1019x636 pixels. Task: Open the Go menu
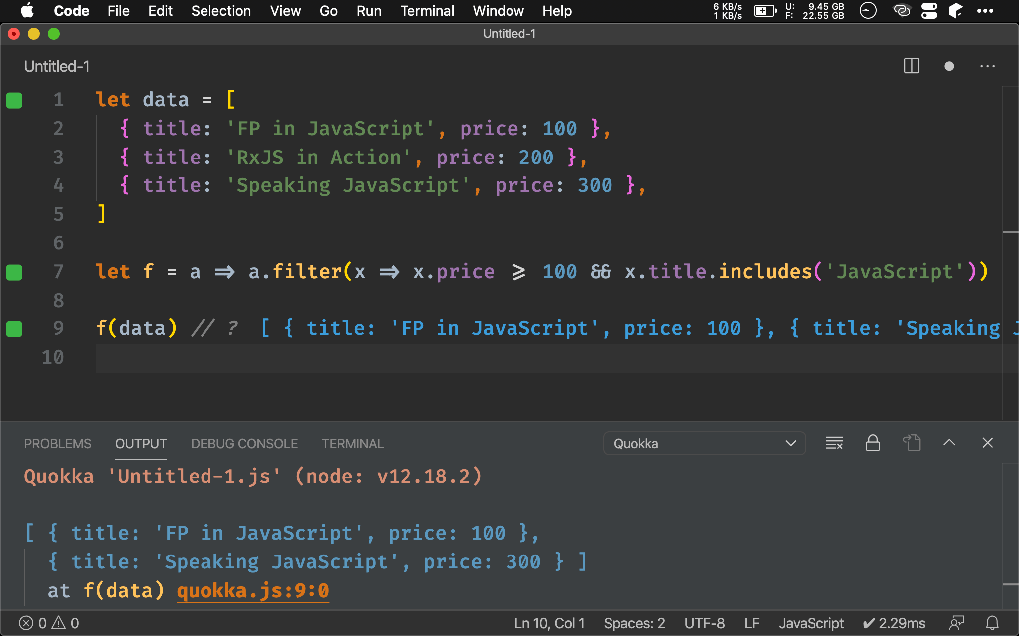click(328, 11)
